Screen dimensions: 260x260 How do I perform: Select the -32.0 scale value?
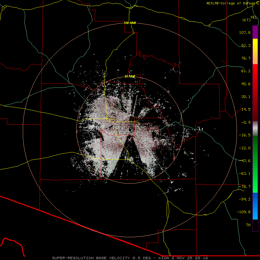coord(245,148)
